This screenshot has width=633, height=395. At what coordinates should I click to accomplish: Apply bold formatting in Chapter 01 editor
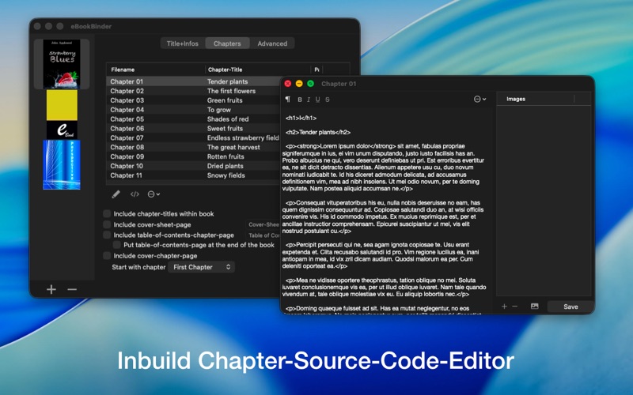click(300, 100)
